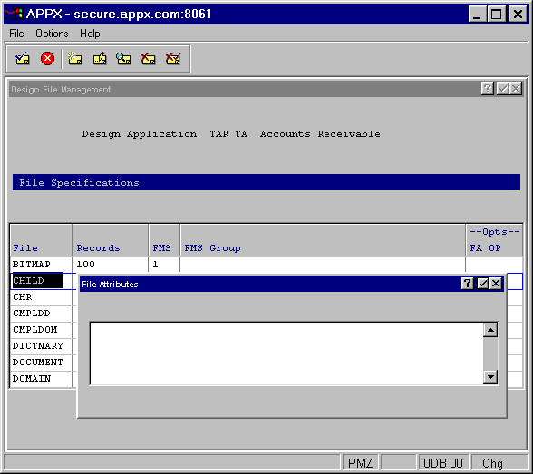Select the highlighted CHILD file cell
533x474 pixels.
[38, 281]
